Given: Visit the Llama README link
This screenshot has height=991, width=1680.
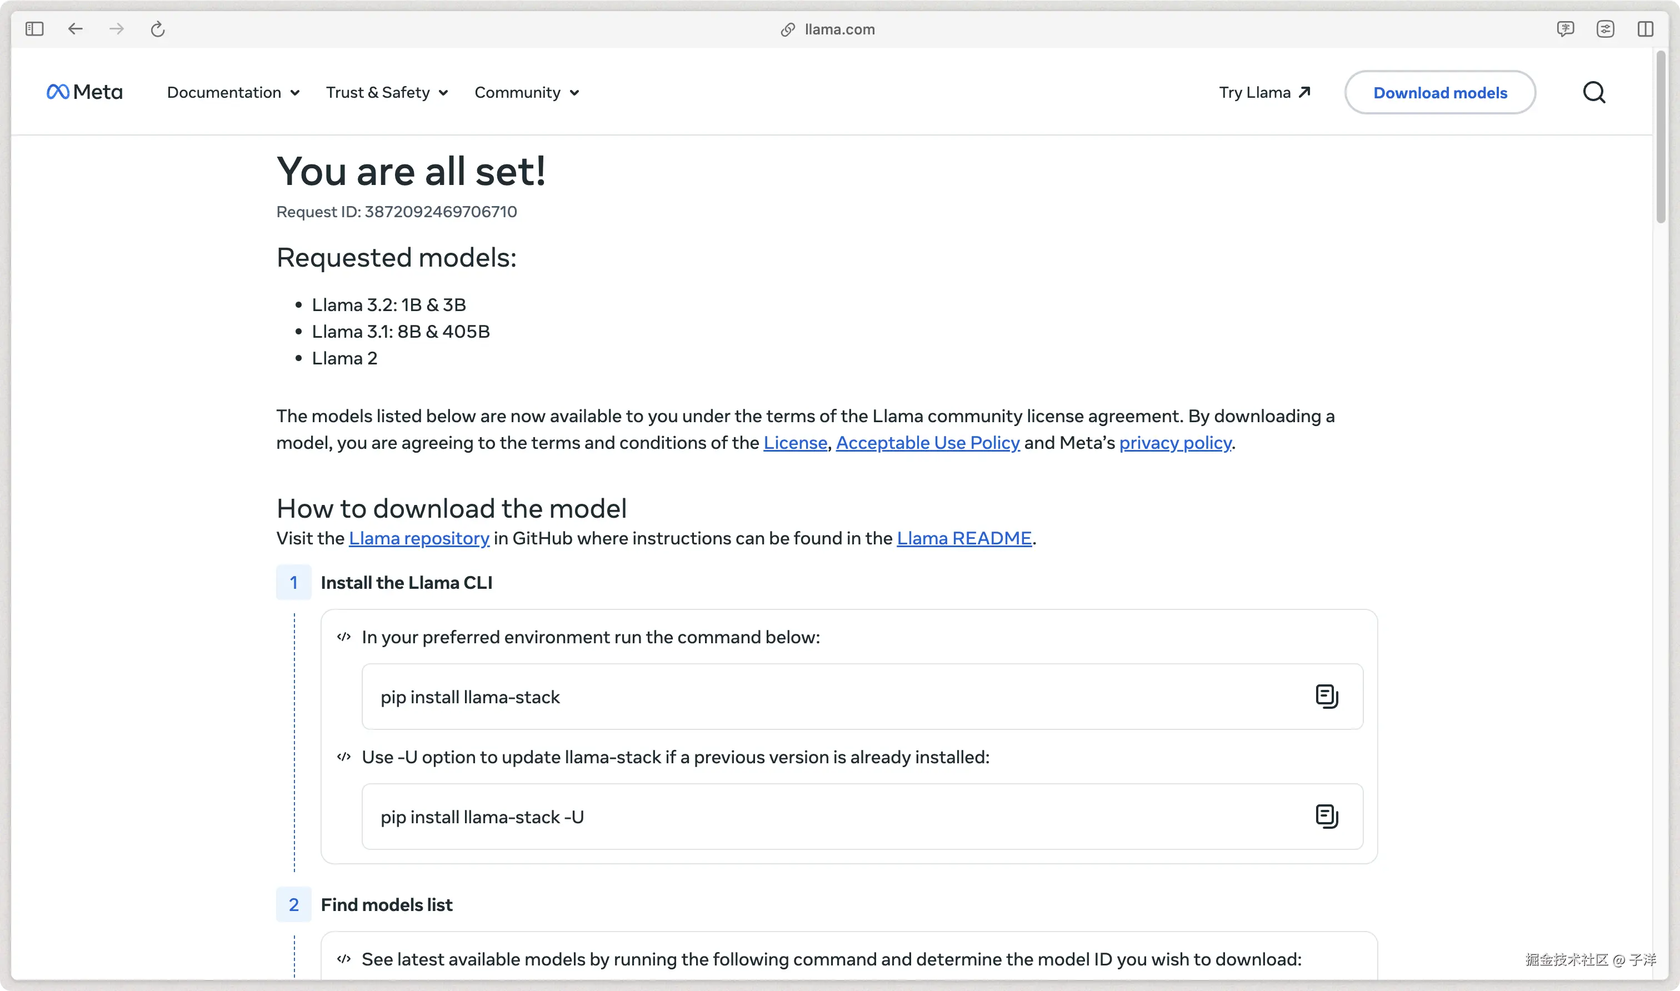Looking at the screenshot, I should pos(963,538).
